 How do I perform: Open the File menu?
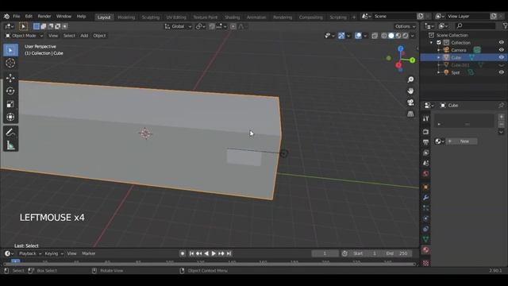click(x=17, y=16)
